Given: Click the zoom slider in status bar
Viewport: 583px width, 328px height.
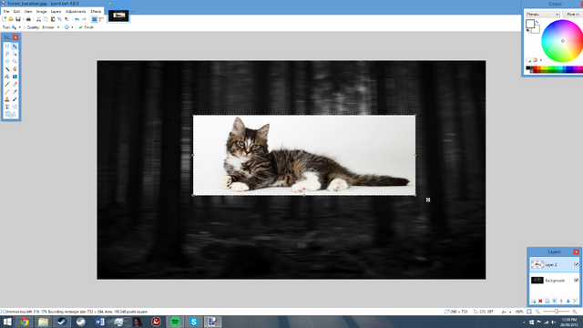Looking at the screenshot, I should (557, 312).
